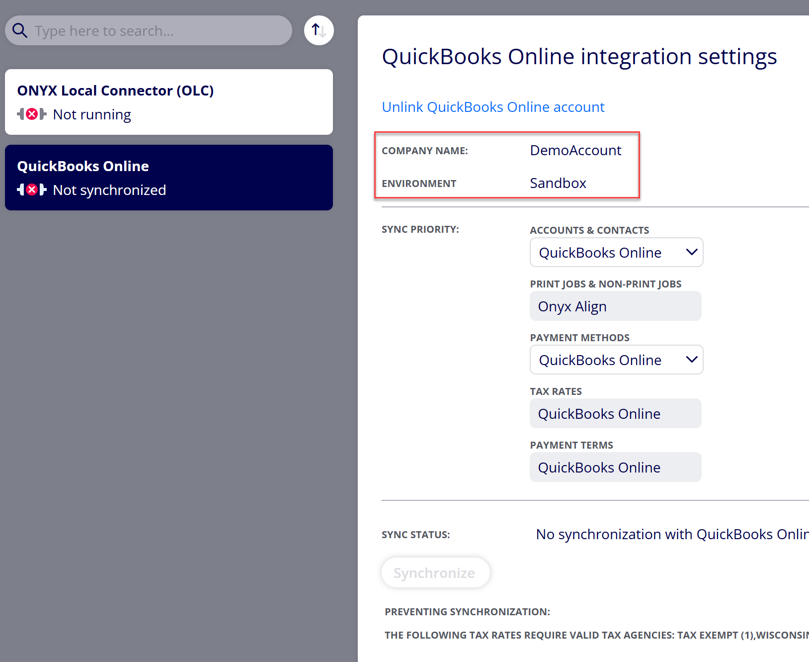This screenshot has width=809, height=662.
Task: Click the Onyx Align print jobs field
Action: click(615, 306)
